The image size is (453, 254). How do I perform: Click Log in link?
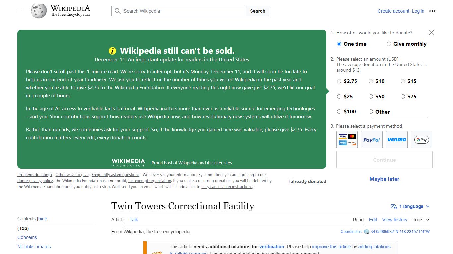[x=418, y=11]
